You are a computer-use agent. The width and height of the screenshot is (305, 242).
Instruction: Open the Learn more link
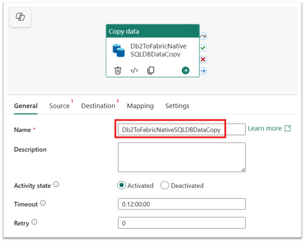tap(269, 128)
